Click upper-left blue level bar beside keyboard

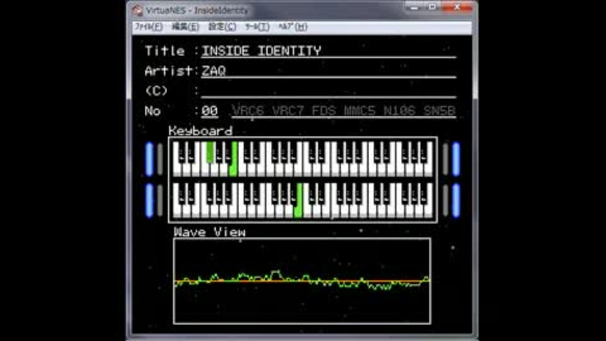click(x=149, y=159)
